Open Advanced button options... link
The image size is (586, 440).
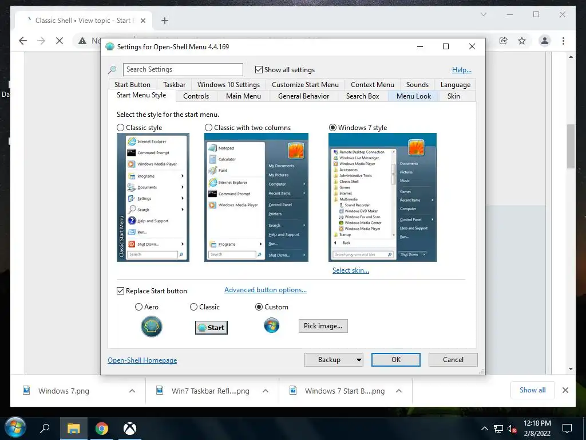coord(266,289)
